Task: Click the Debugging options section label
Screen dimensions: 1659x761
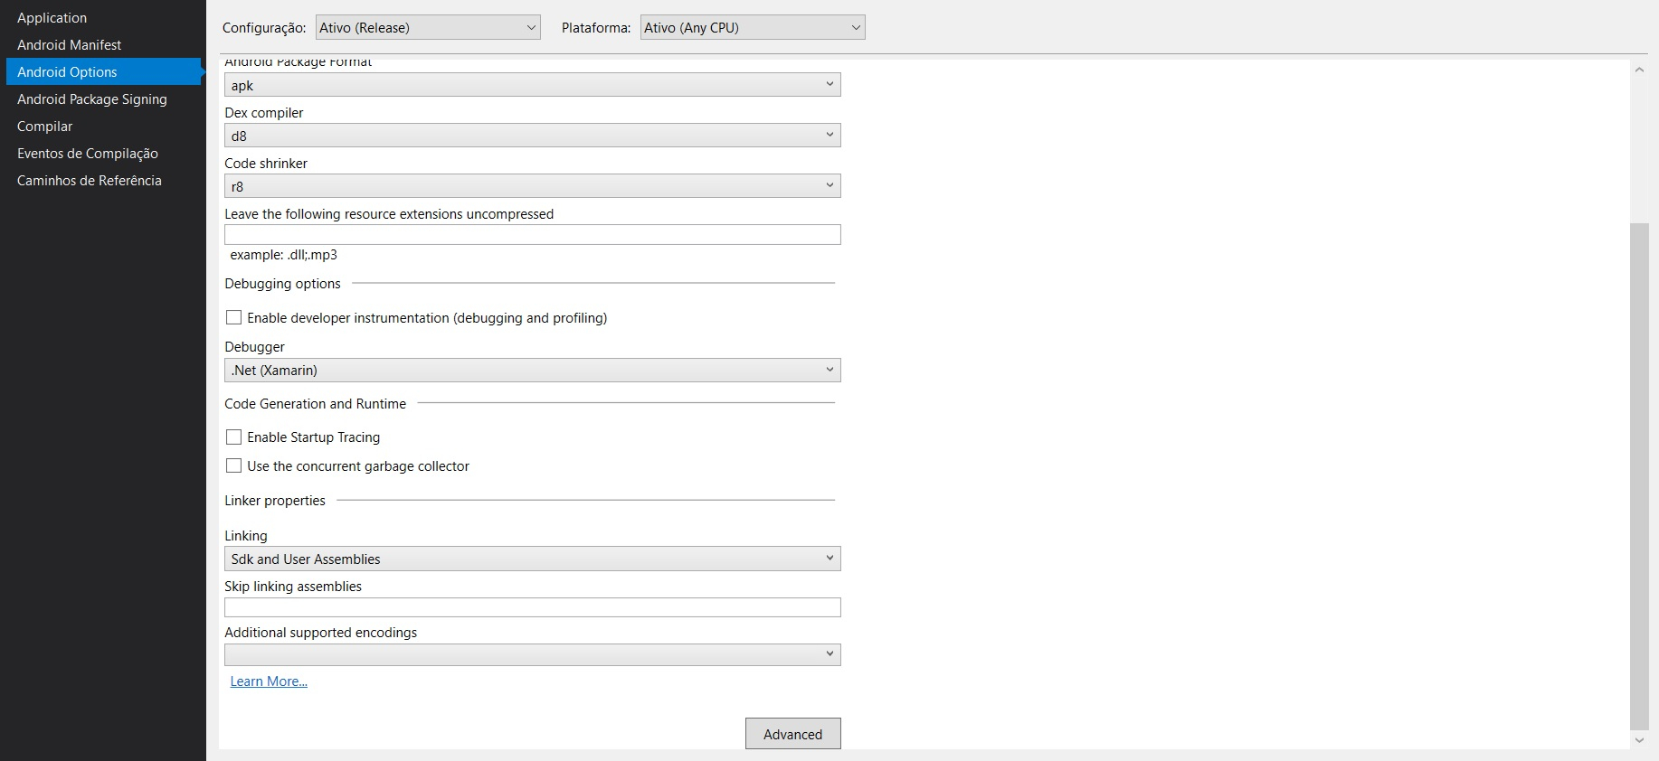Action: (283, 284)
